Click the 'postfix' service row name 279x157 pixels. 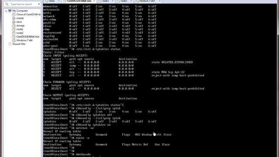(49, 23)
